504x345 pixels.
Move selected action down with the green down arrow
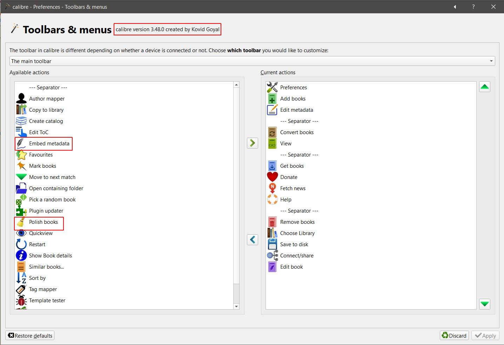485,304
